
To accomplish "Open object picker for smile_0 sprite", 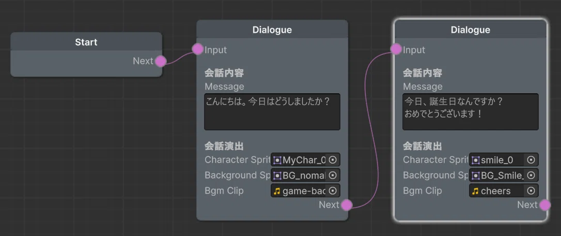I will click(x=531, y=160).
